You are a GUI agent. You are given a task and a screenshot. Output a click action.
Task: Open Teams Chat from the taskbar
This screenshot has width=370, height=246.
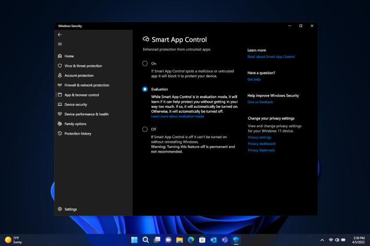click(168, 240)
